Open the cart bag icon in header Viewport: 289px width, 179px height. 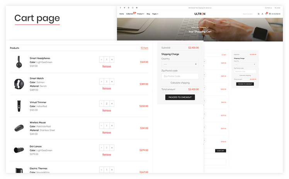[270, 14]
